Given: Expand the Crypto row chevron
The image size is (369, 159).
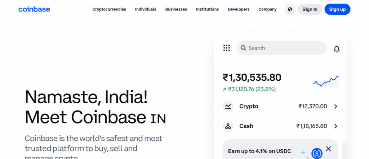Looking at the screenshot, I should (335, 106).
